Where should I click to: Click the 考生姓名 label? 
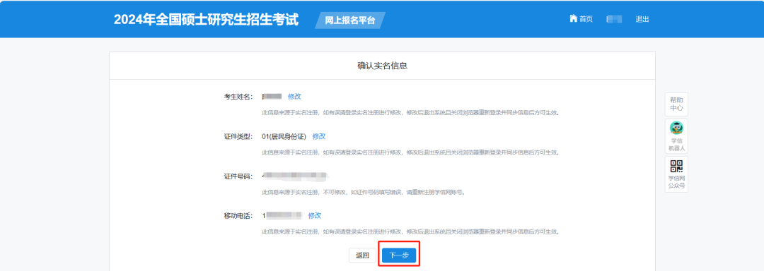click(238, 97)
